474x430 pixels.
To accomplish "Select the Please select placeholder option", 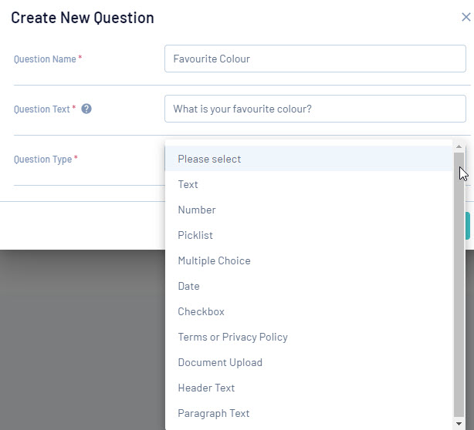I will click(209, 159).
